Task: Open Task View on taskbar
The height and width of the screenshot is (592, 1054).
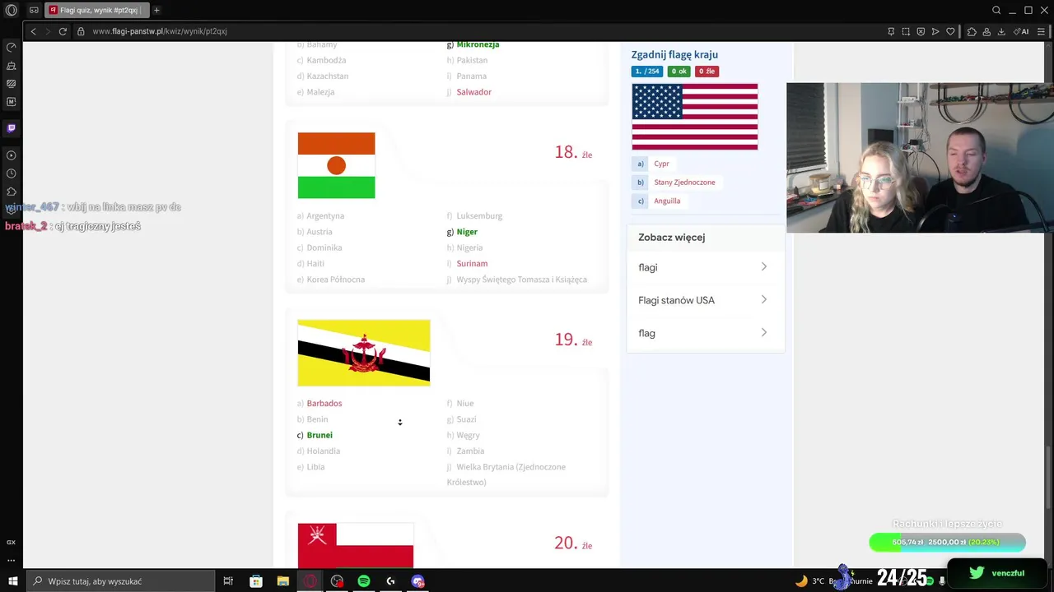Action: pyautogui.click(x=228, y=581)
